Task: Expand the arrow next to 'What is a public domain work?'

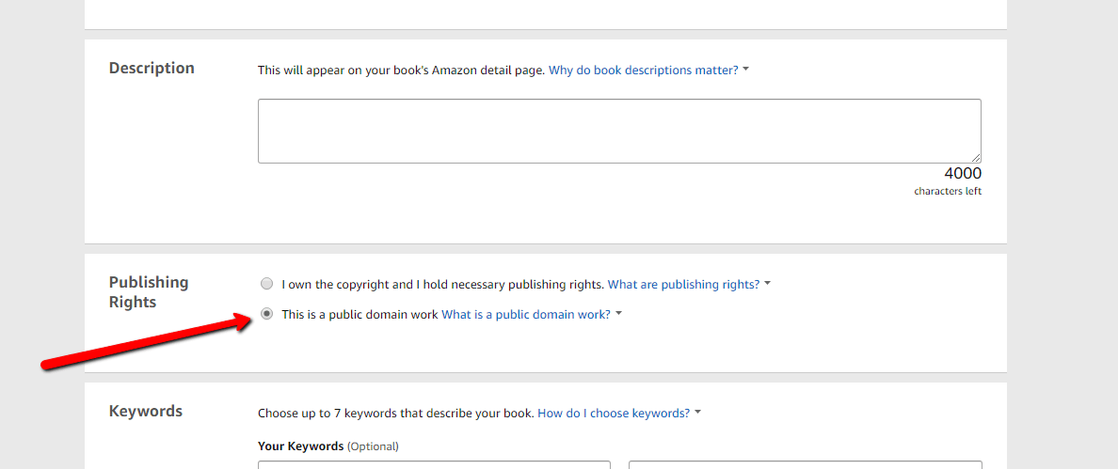Action: click(x=619, y=313)
